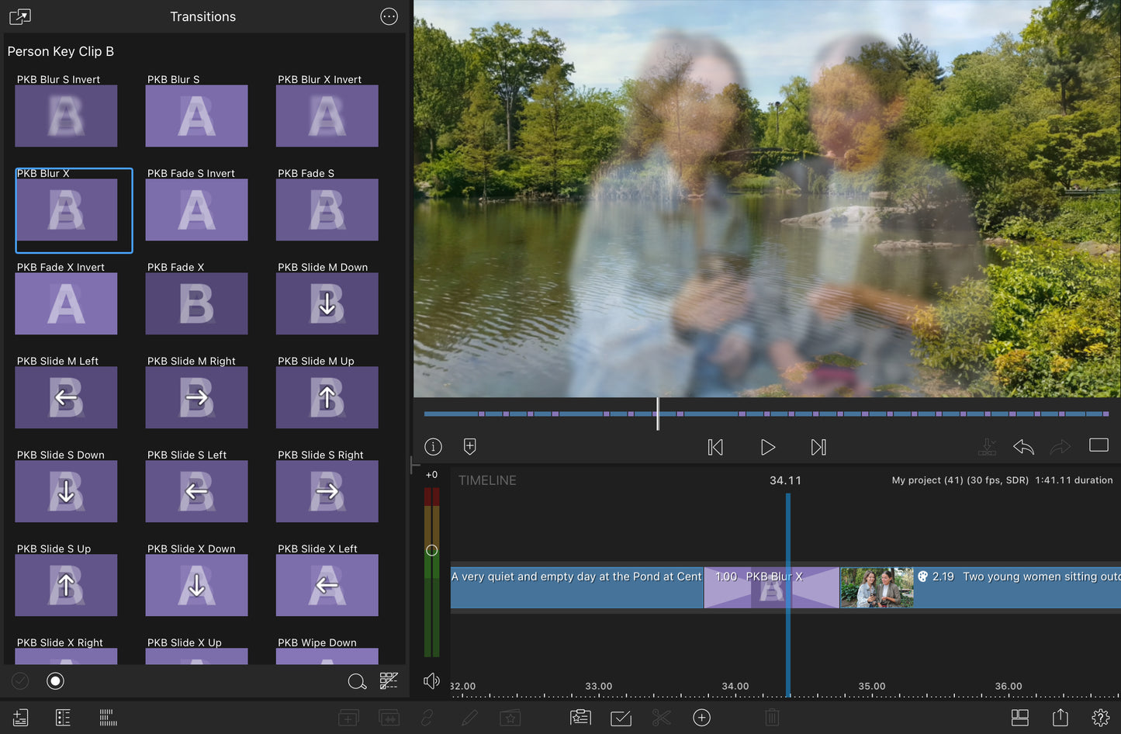Open the add clip plus menu
Image resolution: width=1121 pixels, height=734 pixels.
[x=701, y=718]
